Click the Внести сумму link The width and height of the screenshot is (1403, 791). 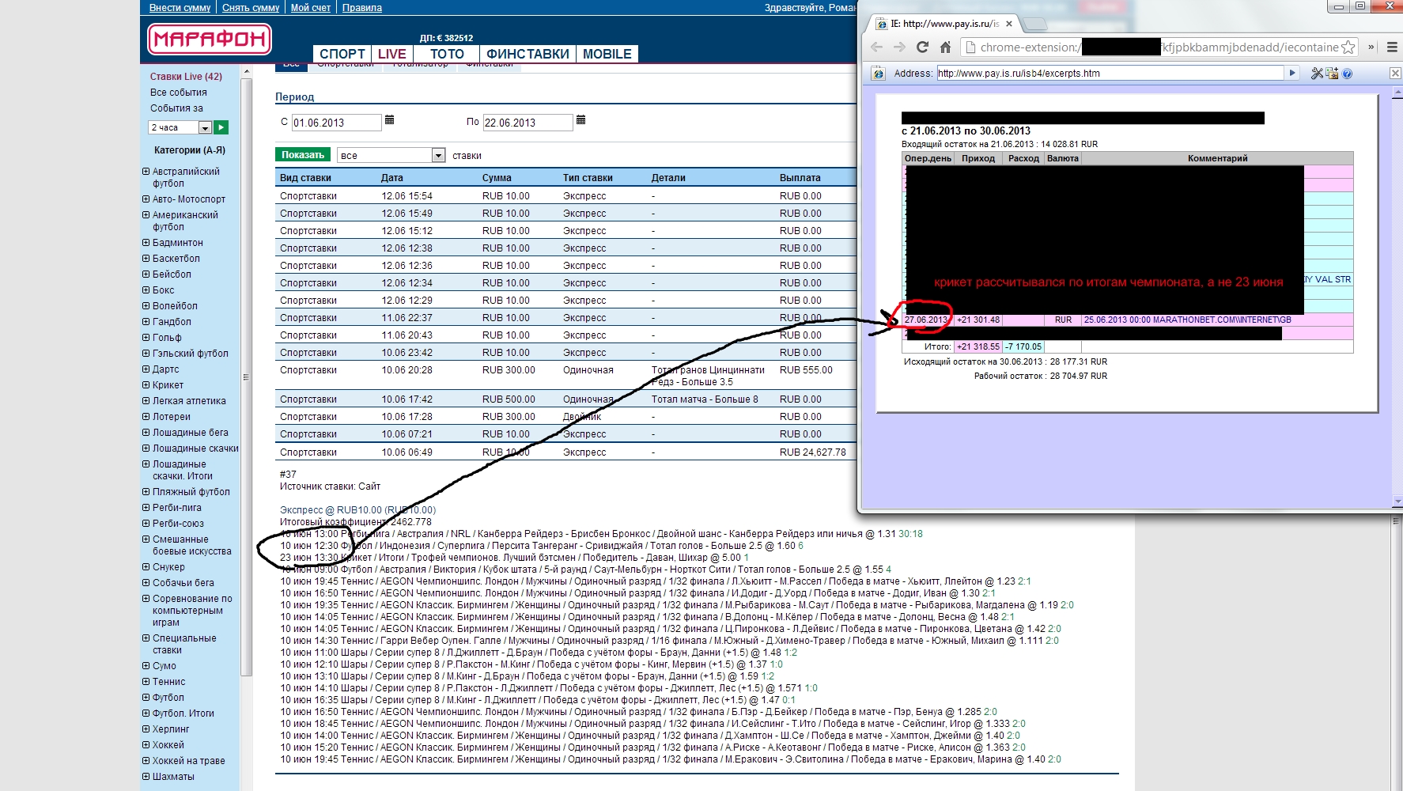(180, 8)
